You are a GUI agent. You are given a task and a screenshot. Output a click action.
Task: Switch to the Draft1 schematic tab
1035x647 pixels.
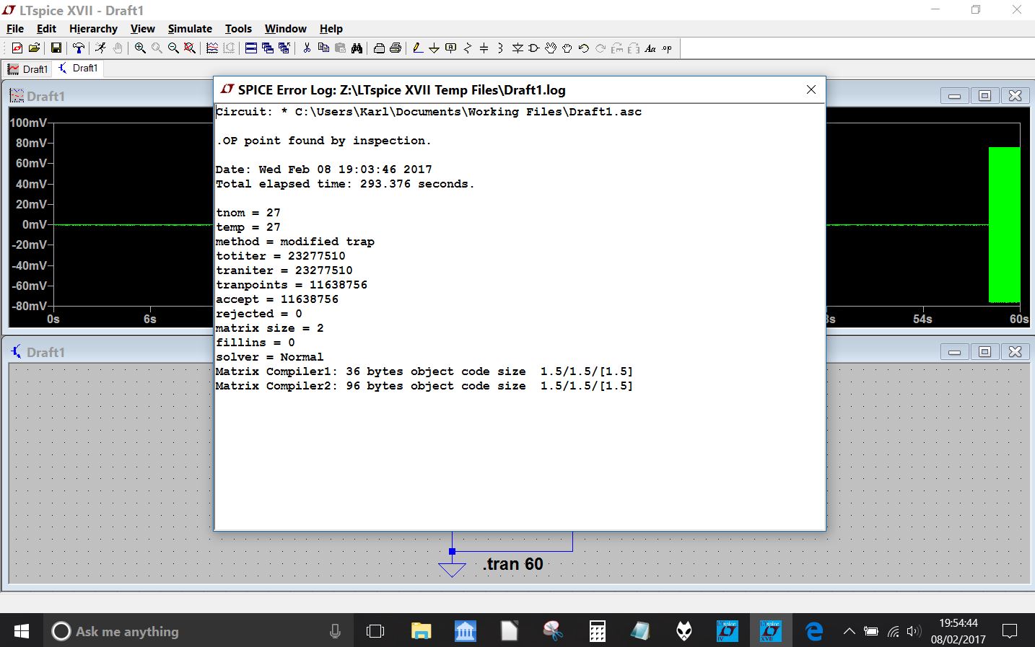click(x=78, y=69)
